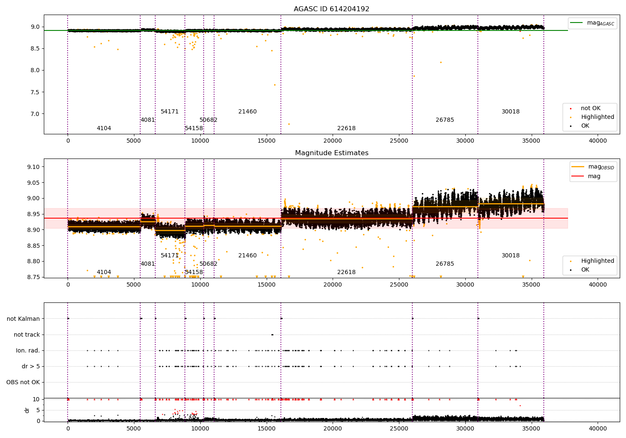Click y-axis tick 8.80
The width and height of the screenshot is (626, 438).
(33, 262)
